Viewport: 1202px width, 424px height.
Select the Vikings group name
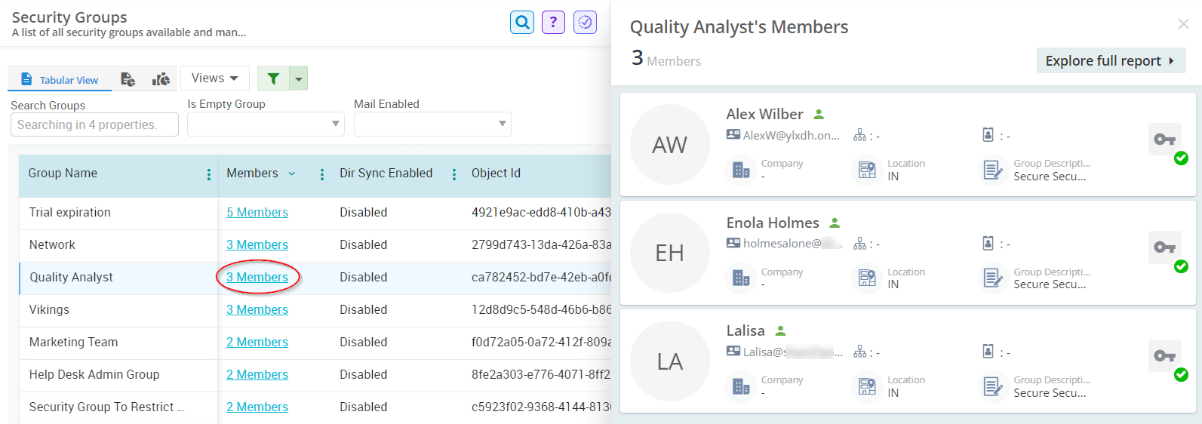pyautogui.click(x=49, y=309)
